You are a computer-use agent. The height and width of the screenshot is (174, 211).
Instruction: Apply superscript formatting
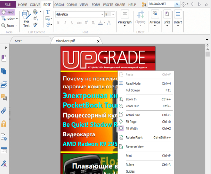click(x=86, y=22)
